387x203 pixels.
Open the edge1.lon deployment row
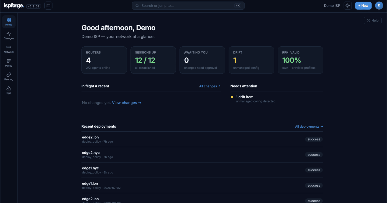point(202,186)
